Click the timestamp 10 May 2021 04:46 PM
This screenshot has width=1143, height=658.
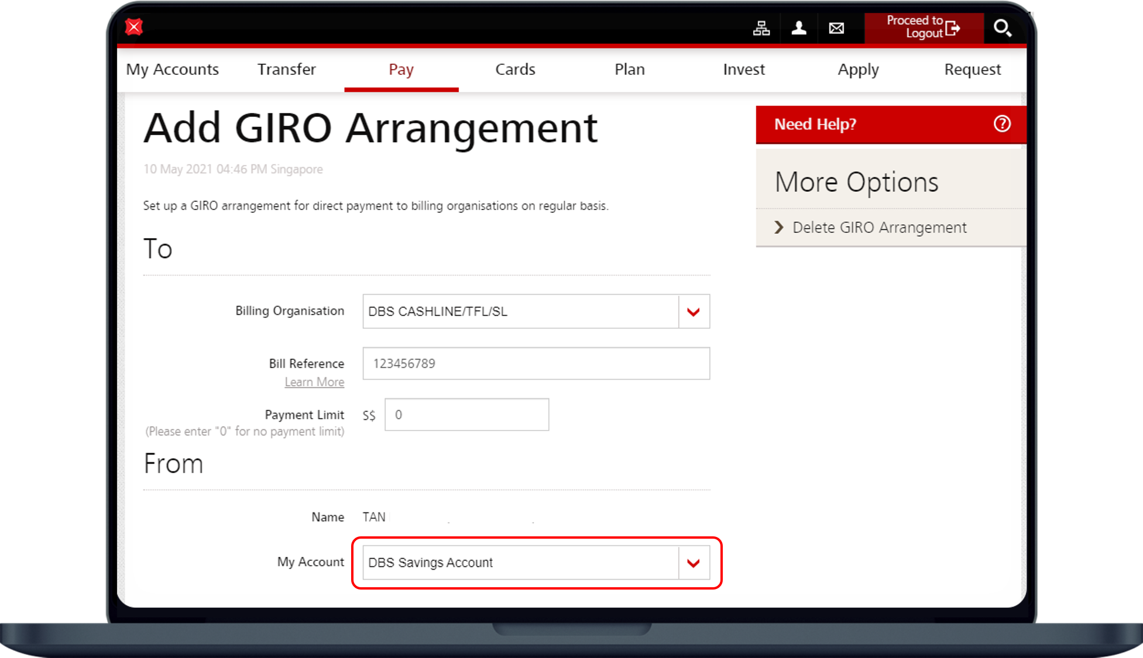pos(205,169)
